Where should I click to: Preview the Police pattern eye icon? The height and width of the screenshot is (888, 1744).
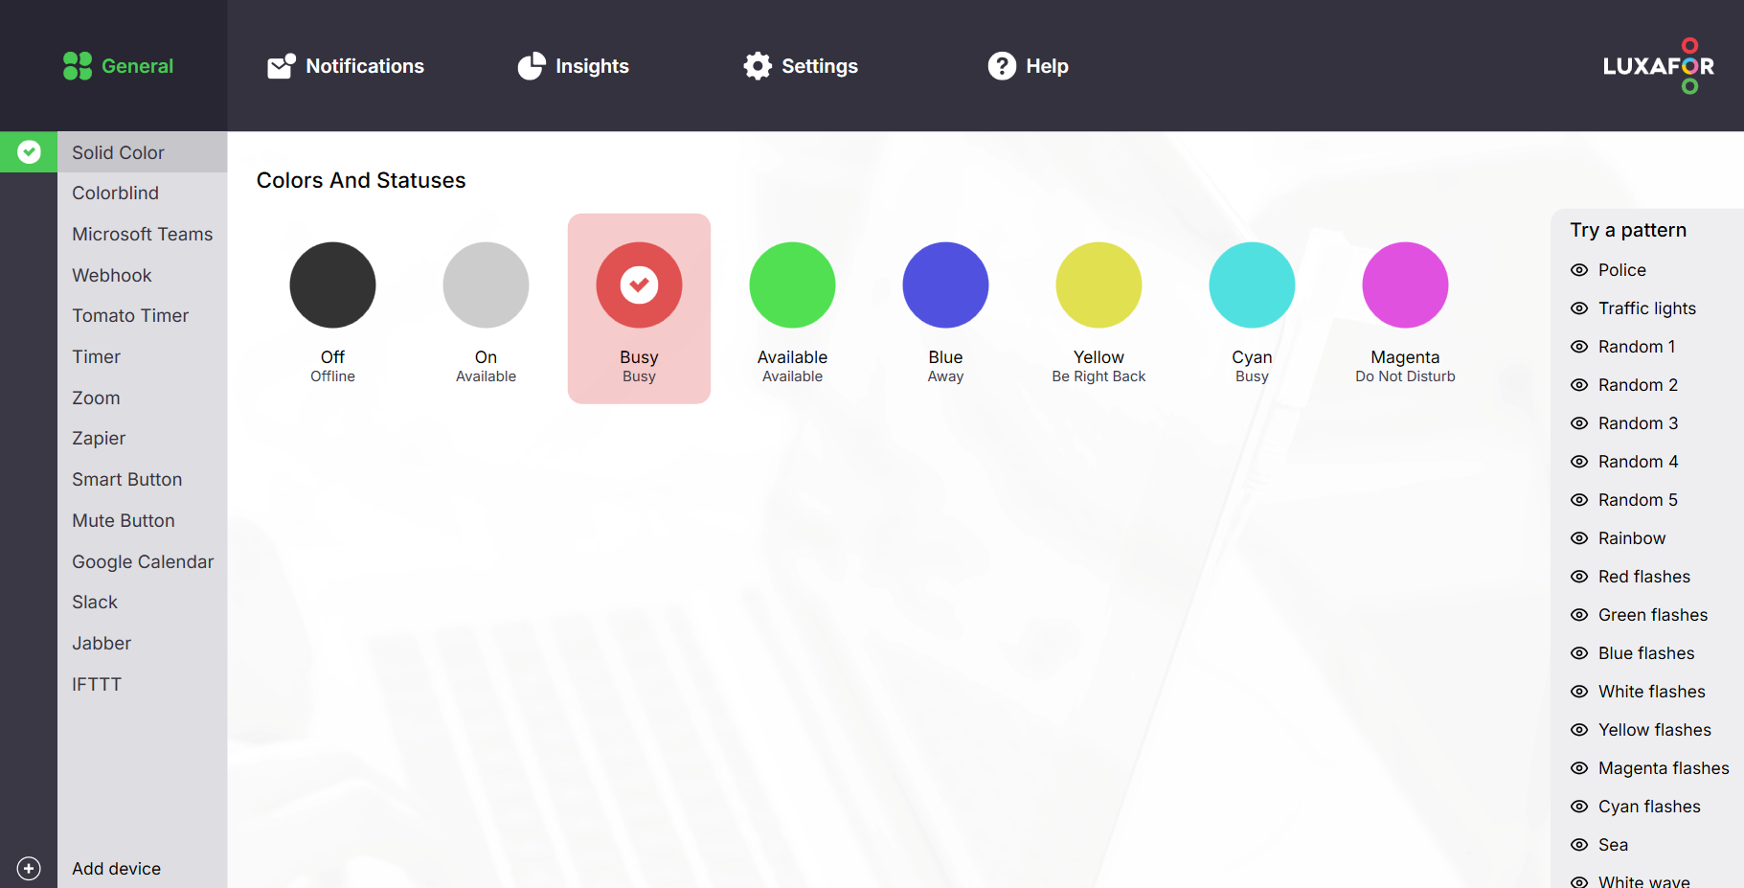pos(1579,270)
